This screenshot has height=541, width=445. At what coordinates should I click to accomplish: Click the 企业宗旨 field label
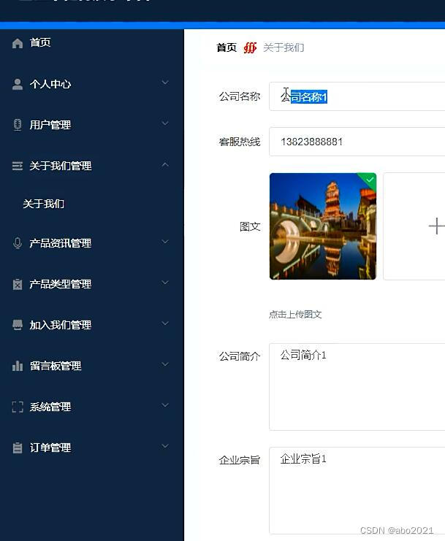[x=239, y=460]
